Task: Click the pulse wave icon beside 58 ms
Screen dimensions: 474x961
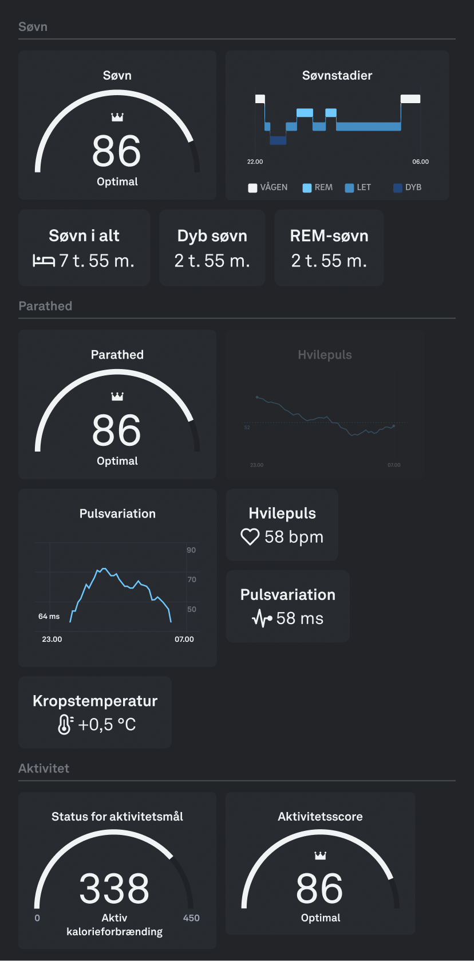Action: 262,618
